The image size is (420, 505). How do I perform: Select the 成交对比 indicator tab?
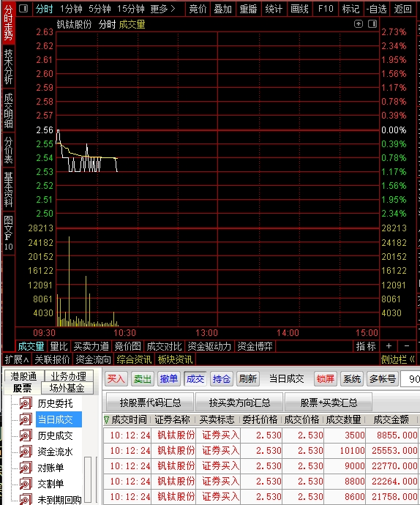click(x=164, y=346)
